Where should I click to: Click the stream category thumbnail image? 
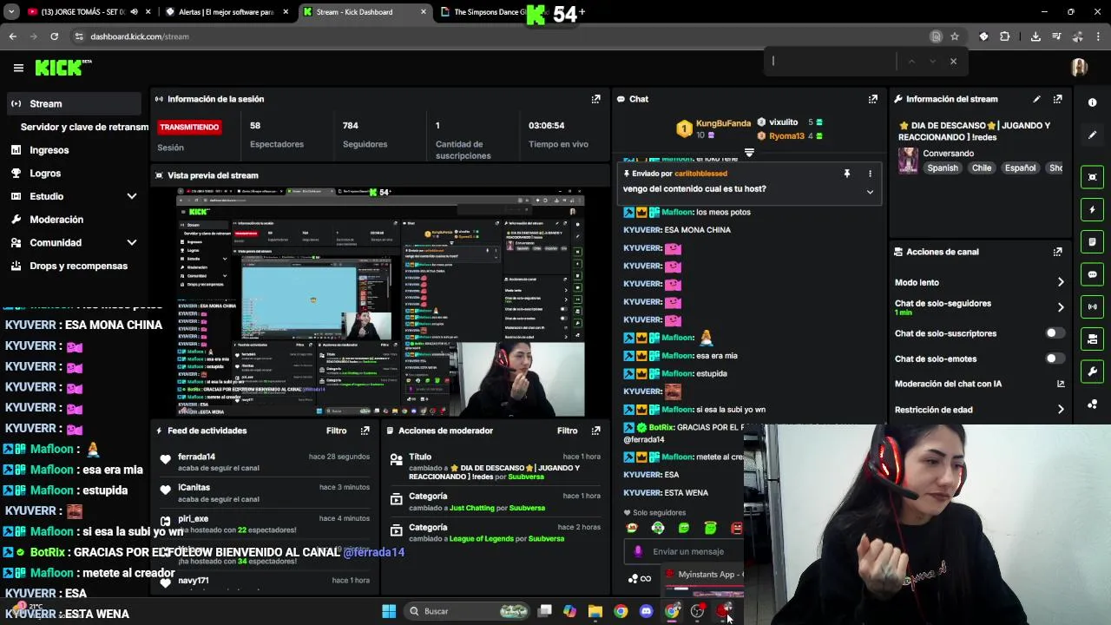[908, 161]
